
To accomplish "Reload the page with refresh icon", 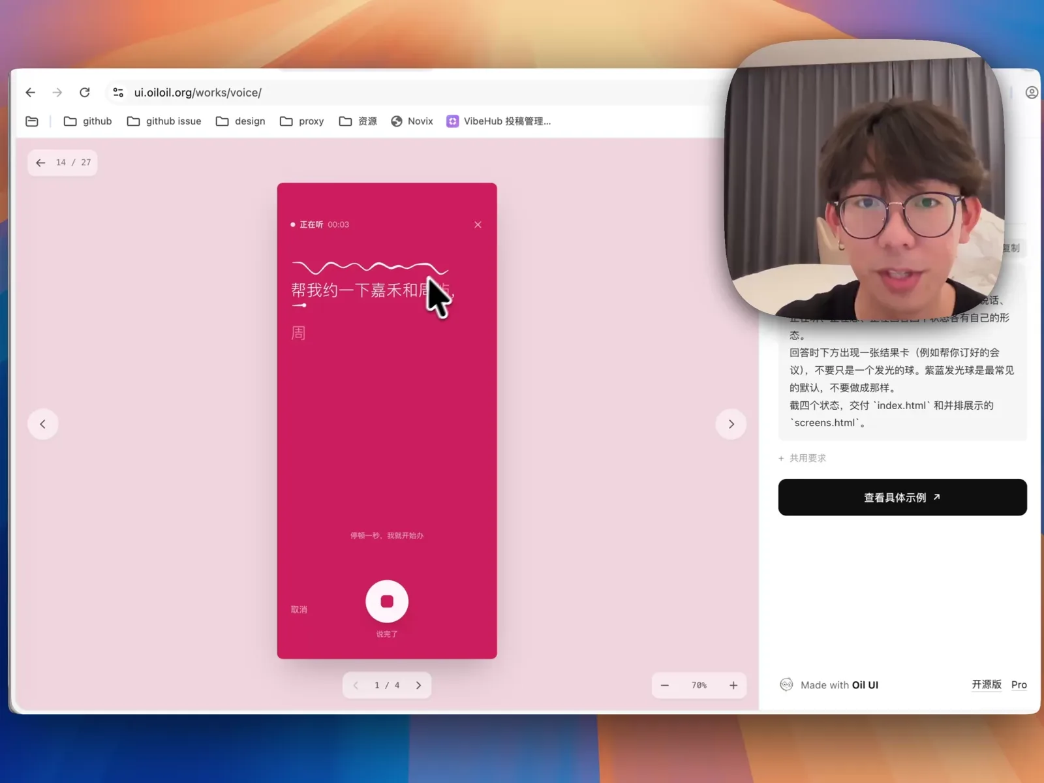I will tap(85, 93).
